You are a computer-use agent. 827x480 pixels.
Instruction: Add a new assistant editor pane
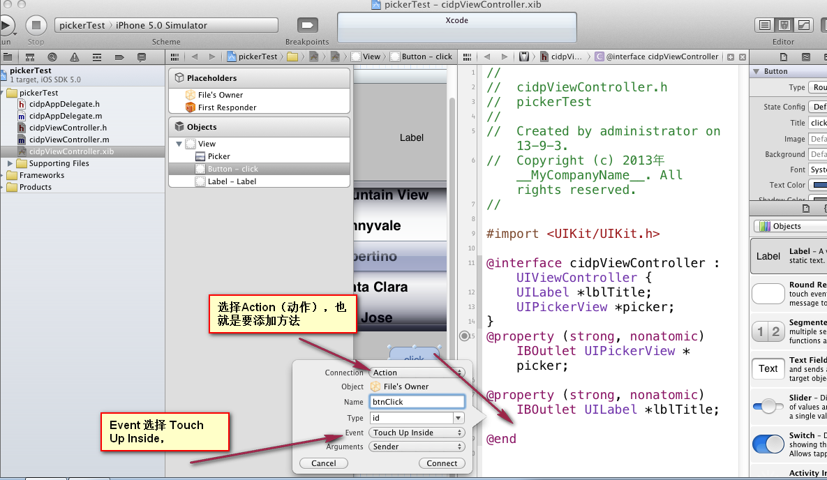[x=731, y=57]
